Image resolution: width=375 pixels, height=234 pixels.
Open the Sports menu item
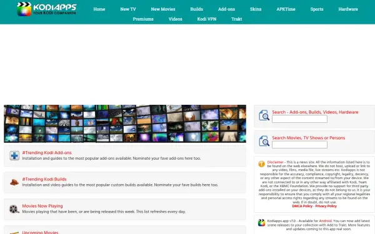317,9
